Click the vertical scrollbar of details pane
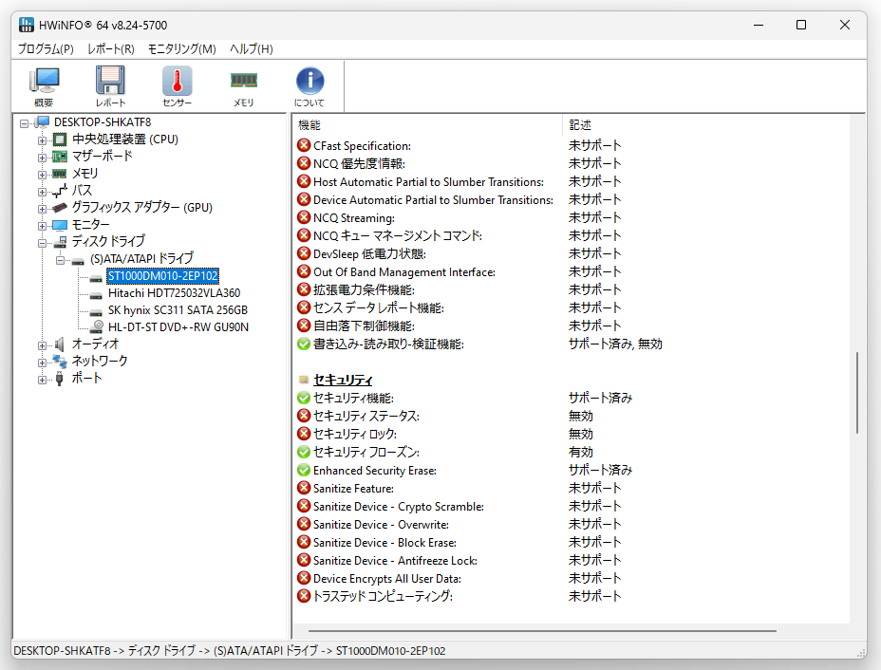The image size is (881, 670). [857, 393]
